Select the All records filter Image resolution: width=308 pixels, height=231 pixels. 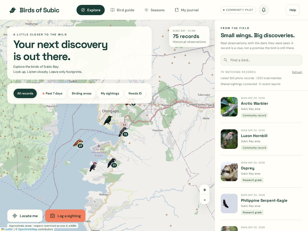tap(25, 93)
